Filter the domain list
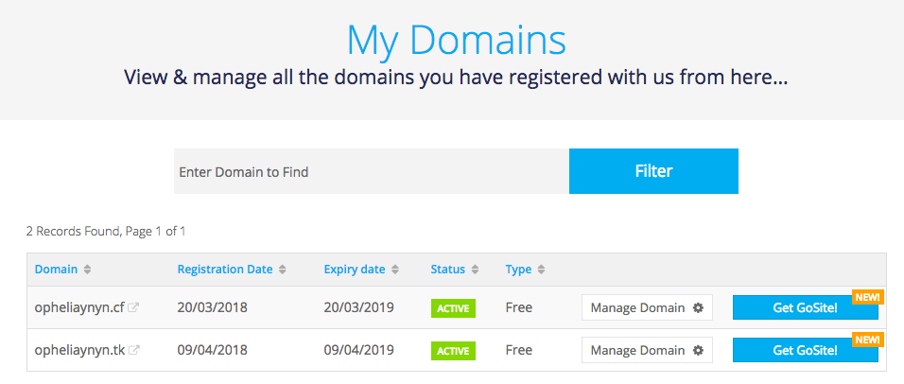 tap(653, 171)
